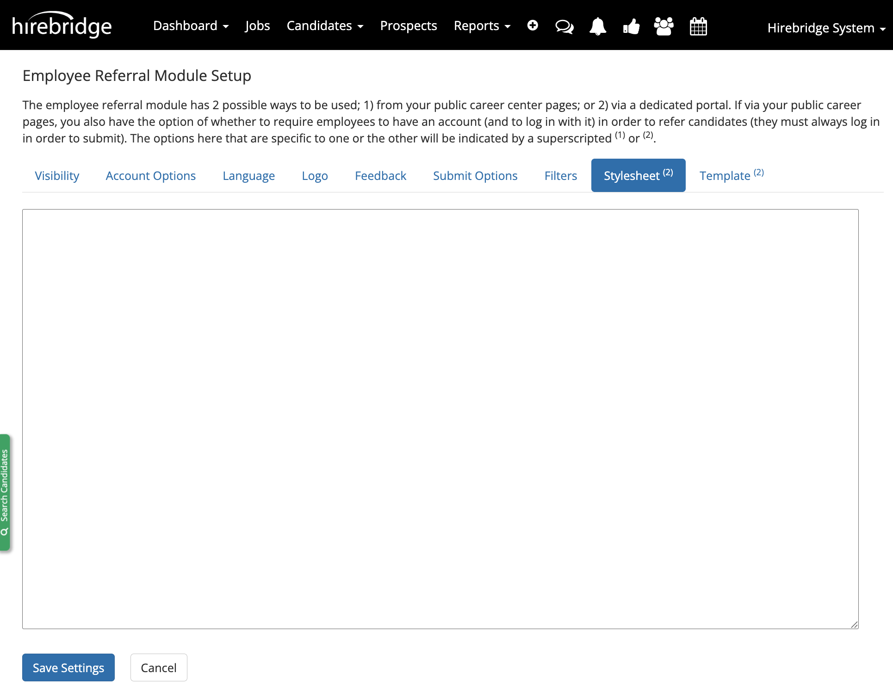Open the Reports dropdown

(482, 26)
